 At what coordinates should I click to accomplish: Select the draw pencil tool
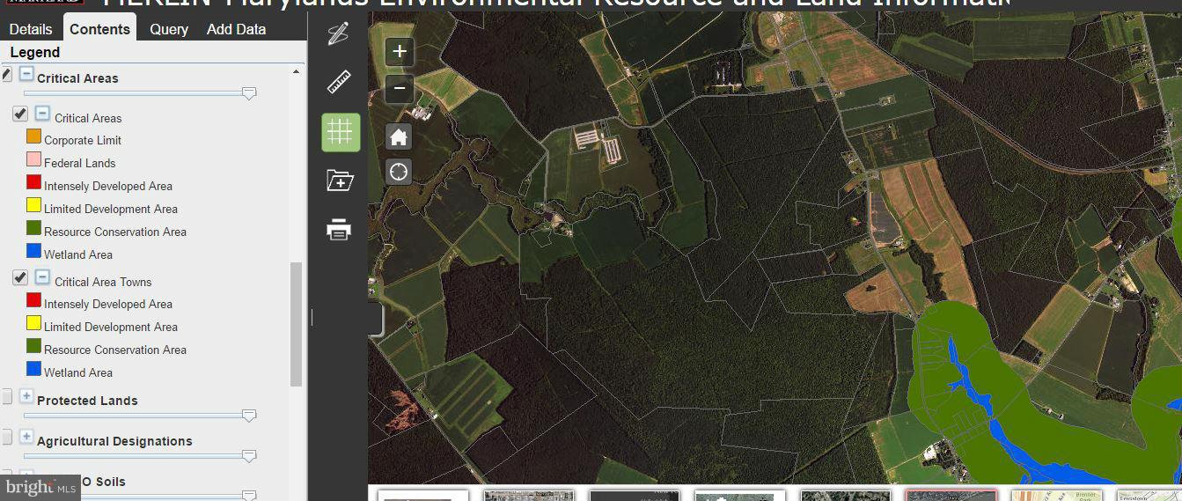point(339,33)
